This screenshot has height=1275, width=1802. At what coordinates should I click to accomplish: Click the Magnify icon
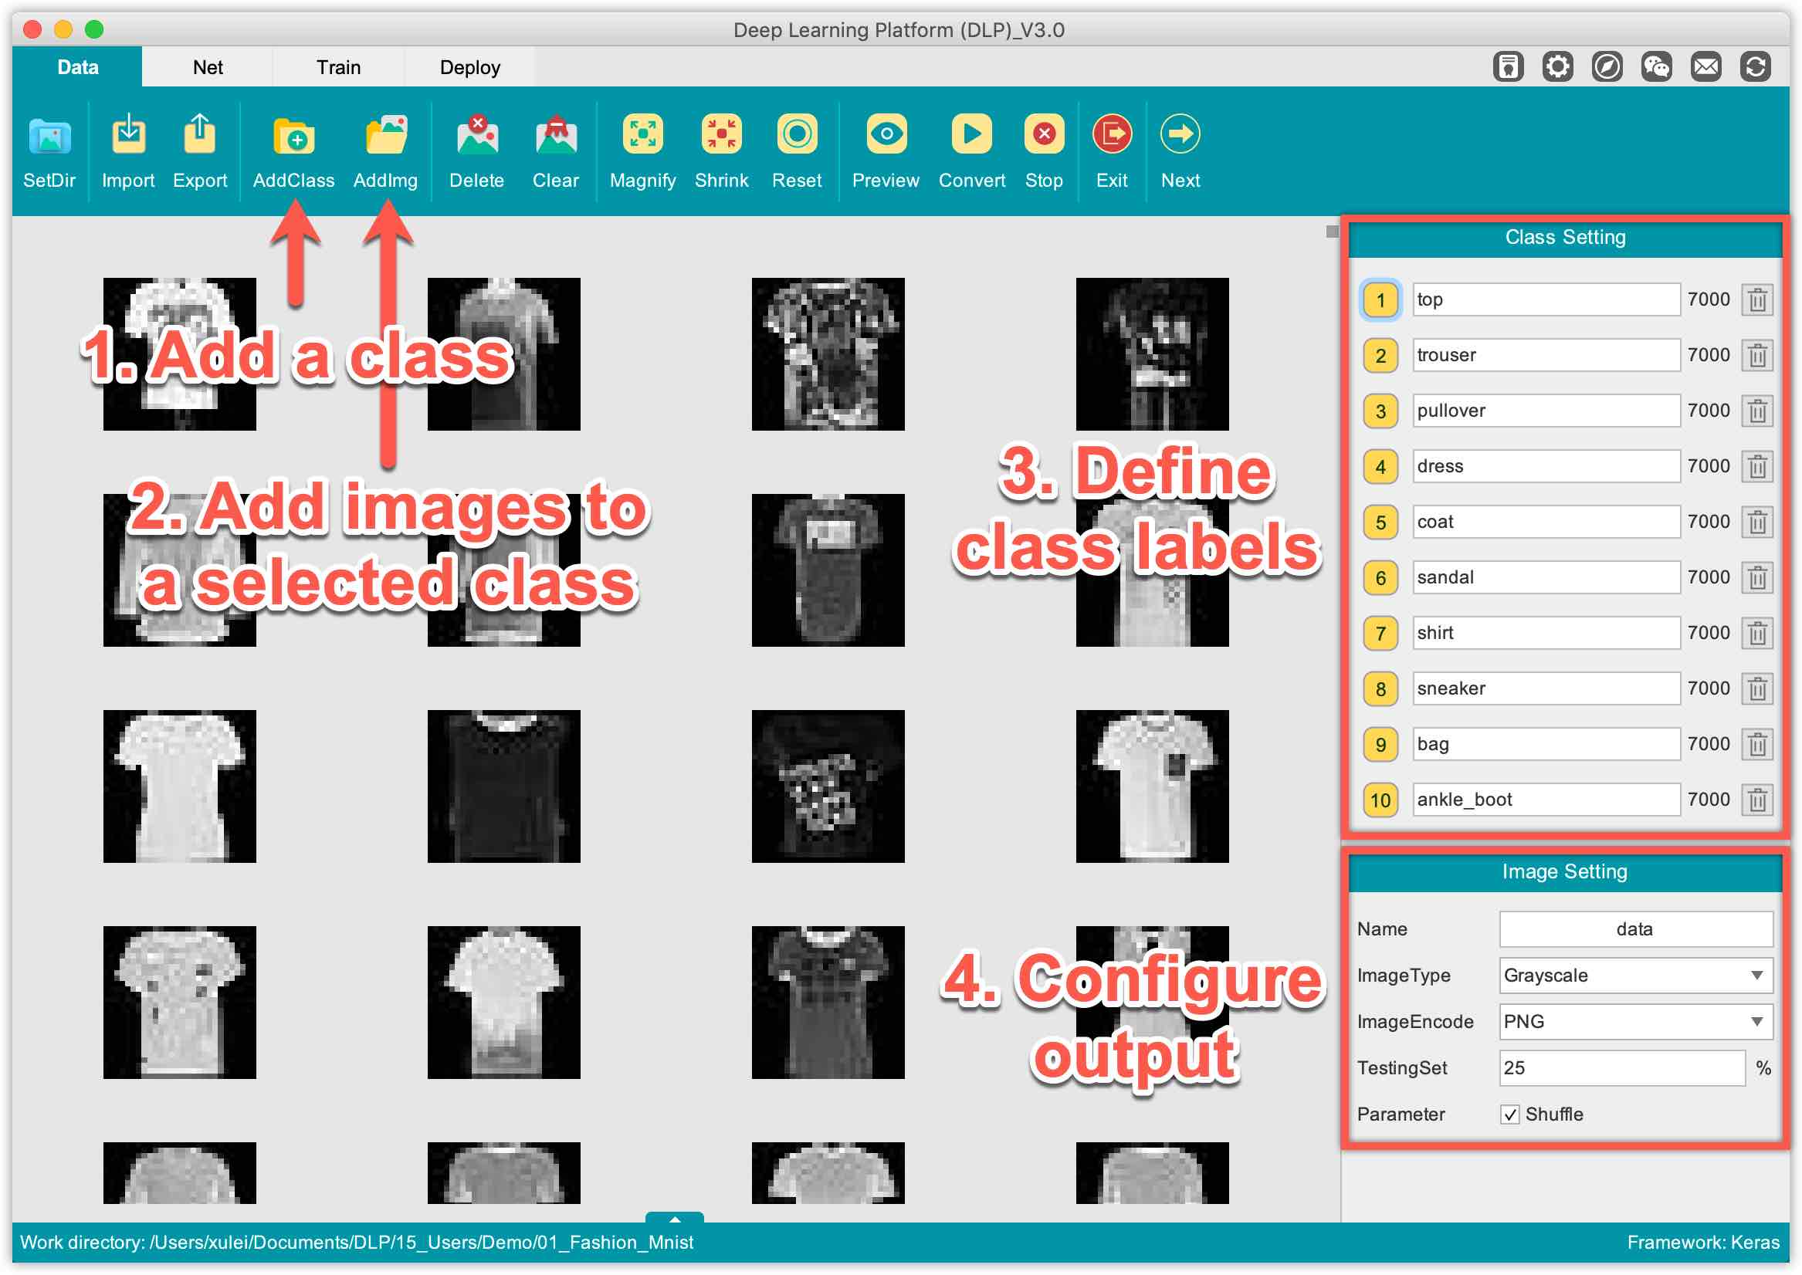pyautogui.click(x=642, y=134)
